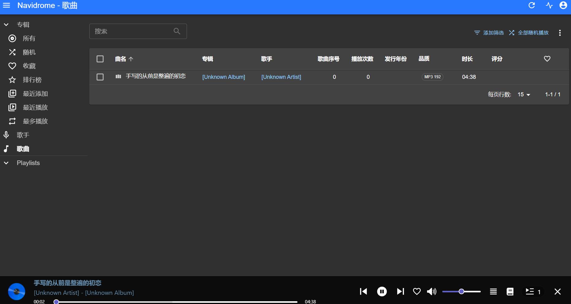
Task: Favorite the playing song with heart
Action: tap(417, 291)
